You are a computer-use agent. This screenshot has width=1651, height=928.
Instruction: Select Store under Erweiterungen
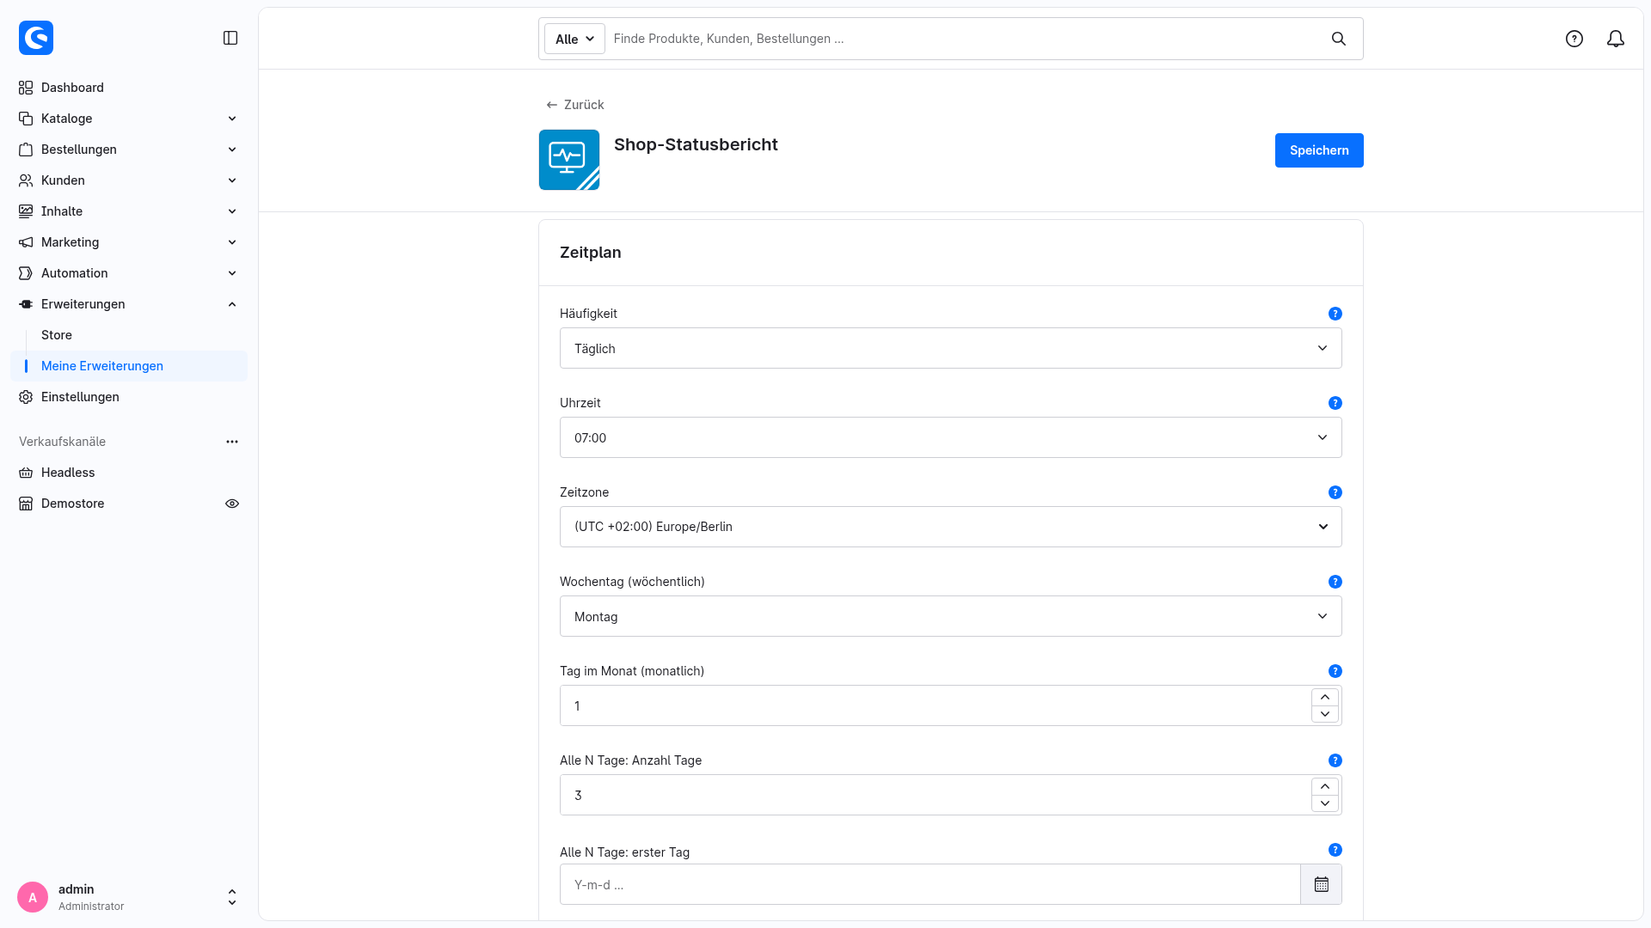(x=57, y=335)
